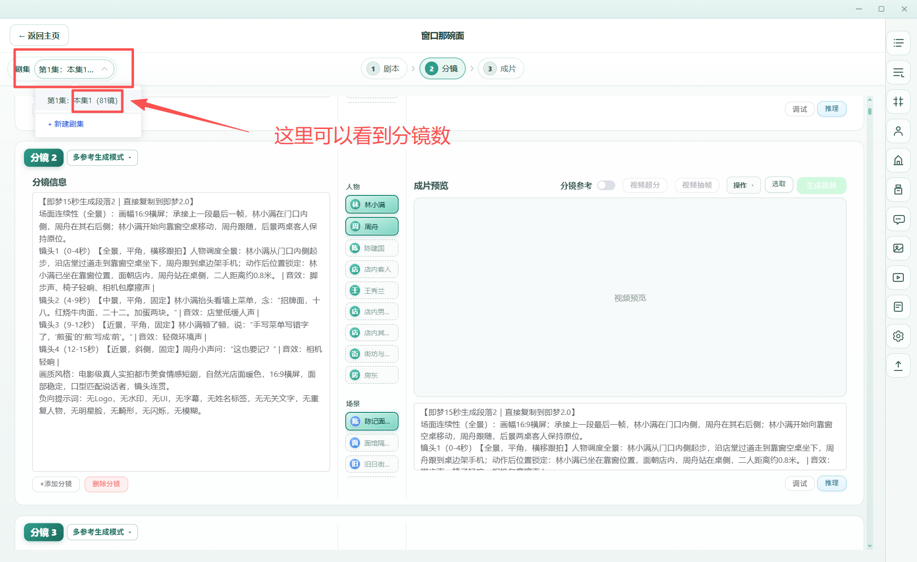Click the document note icon in sidebar
This screenshot has height=562, width=917.
898,307
